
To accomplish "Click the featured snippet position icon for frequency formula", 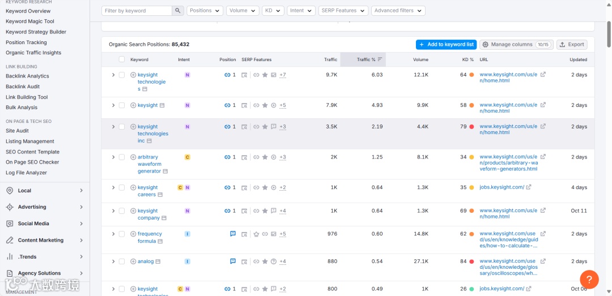I will [x=233, y=234].
